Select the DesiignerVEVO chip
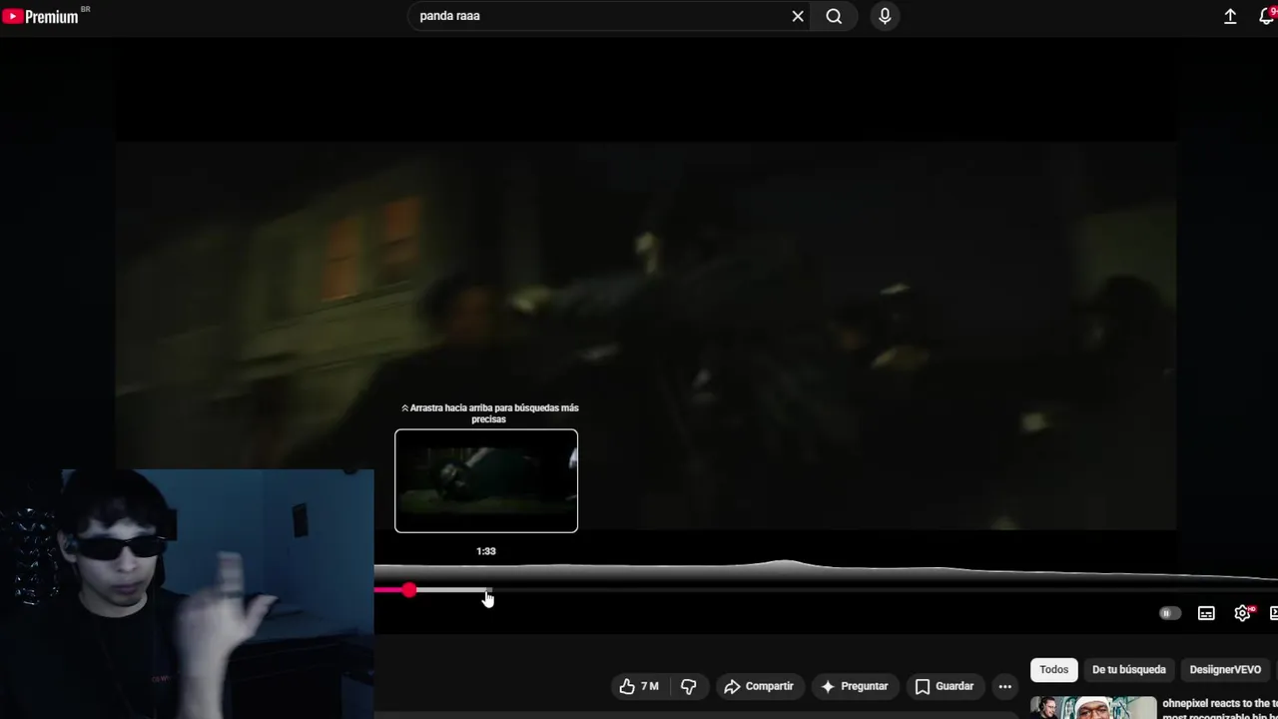The width and height of the screenshot is (1278, 719). pos(1225,670)
